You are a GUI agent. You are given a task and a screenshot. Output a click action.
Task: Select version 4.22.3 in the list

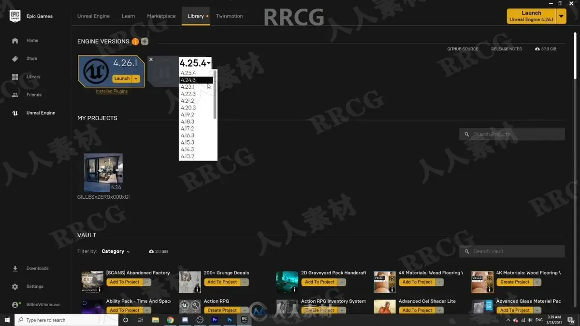tap(196, 94)
